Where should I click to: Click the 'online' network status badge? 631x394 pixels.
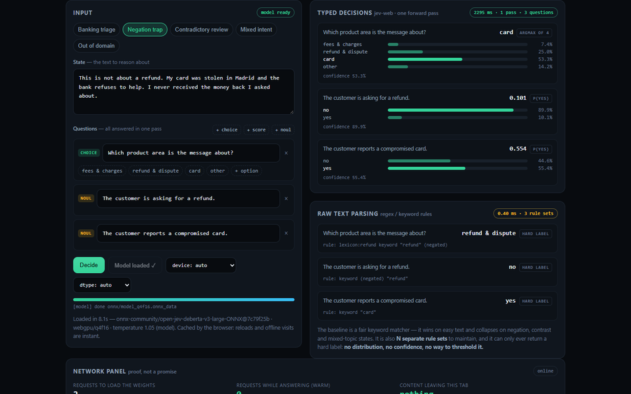pyautogui.click(x=546, y=371)
